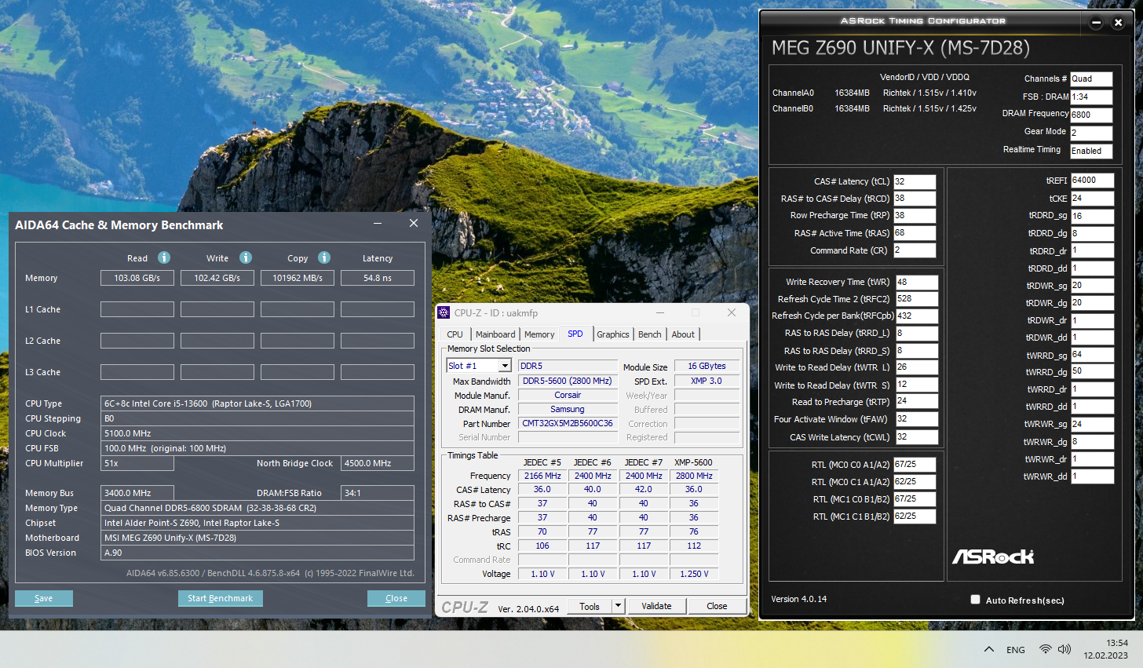1143x668 pixels.
Task: Click the XMP-5600 timings column header
Action: (x=694, y=462)
